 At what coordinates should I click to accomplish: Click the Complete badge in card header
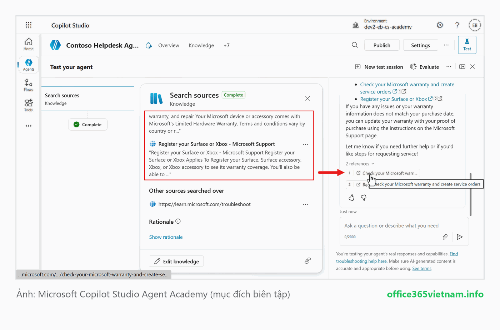point(234,95)
